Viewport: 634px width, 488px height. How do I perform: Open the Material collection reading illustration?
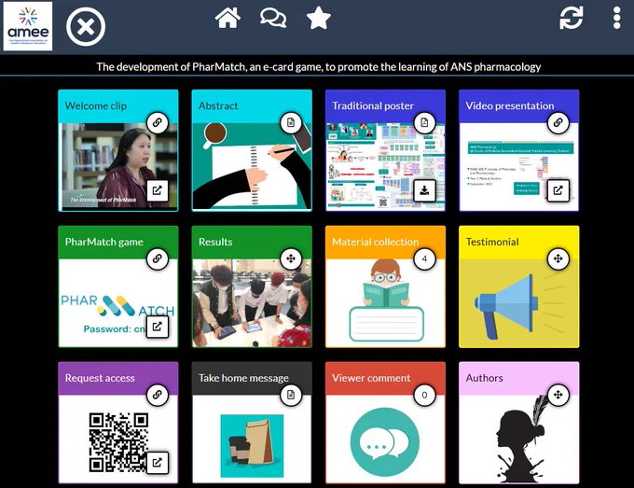pyautogui.click(x=385, y=302)
